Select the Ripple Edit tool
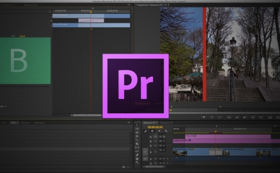Screen dimensions: 280x173 pyautogui.click(x=137, y=133)
